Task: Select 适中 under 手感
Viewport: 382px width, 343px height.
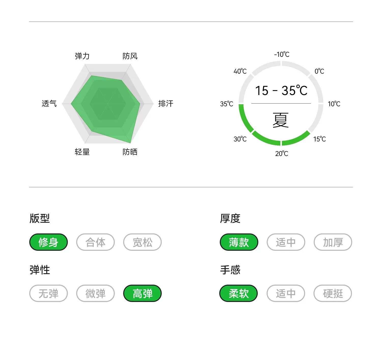Action: coord(286,293)
